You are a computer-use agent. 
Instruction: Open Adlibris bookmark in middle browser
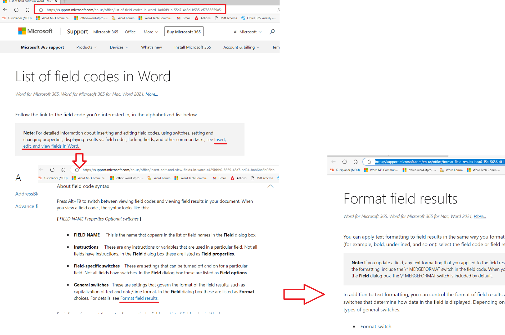[238, 178]
